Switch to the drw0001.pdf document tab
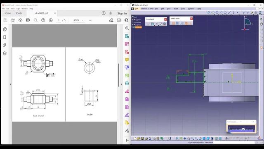The height and width of the screenshot is (149, 264). 42,13
